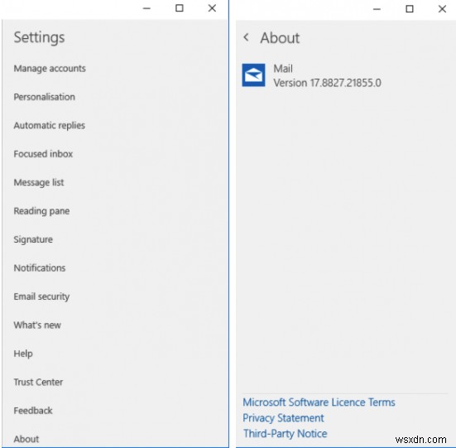Screen dimensions: 456x448
Task: Select Signature in Settings
Action: tap(33, 239)
